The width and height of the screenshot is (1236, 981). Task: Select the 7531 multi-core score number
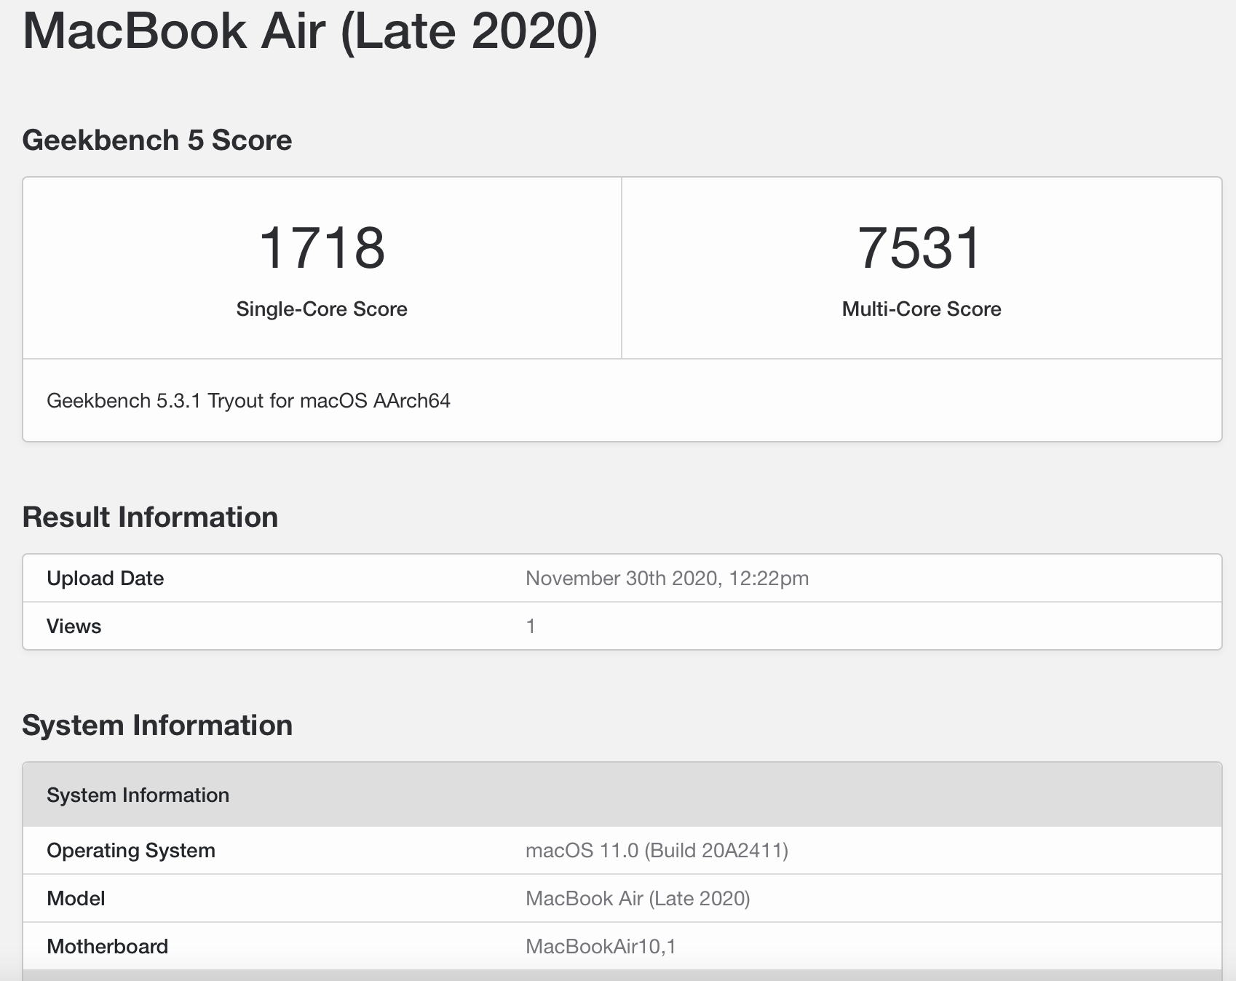[921, 248]
